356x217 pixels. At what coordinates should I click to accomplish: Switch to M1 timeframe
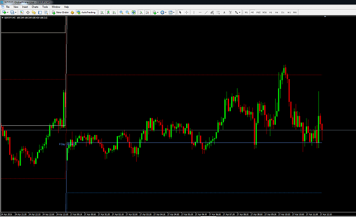pos(246,13)
